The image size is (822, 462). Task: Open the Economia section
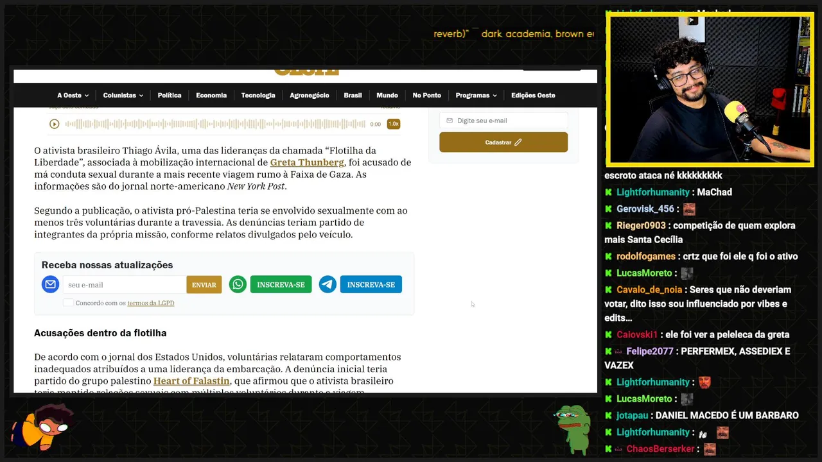211,95
